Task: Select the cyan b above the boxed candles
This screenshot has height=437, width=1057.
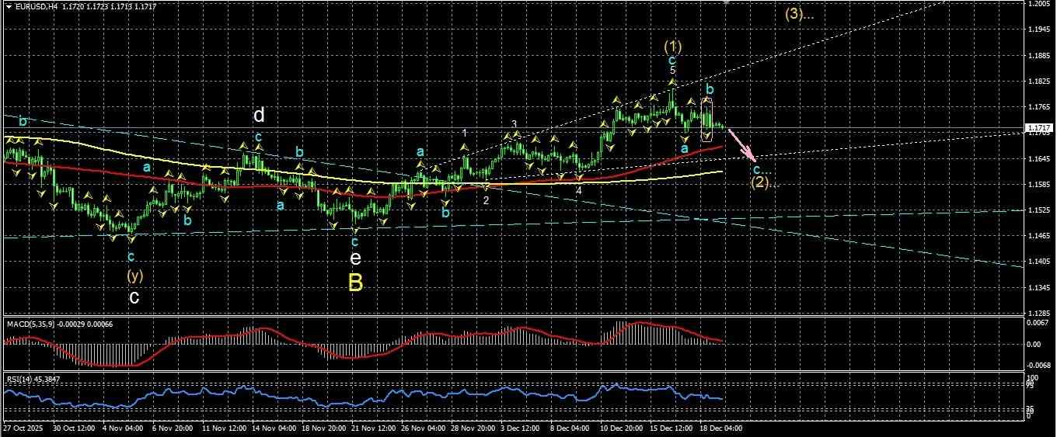Action: (710, 90)
